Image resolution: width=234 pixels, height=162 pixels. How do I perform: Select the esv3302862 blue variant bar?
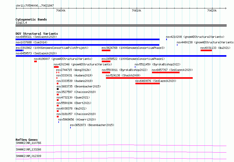[19, 50]
